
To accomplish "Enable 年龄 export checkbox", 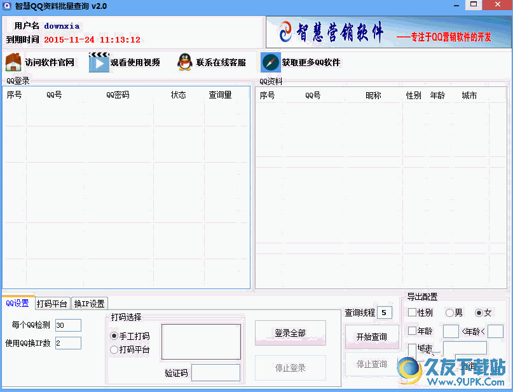I will tap(412, 330).
